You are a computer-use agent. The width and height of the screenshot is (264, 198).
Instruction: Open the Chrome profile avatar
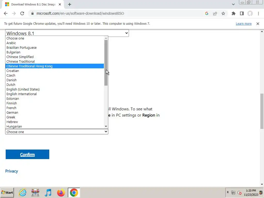(250, 13)
